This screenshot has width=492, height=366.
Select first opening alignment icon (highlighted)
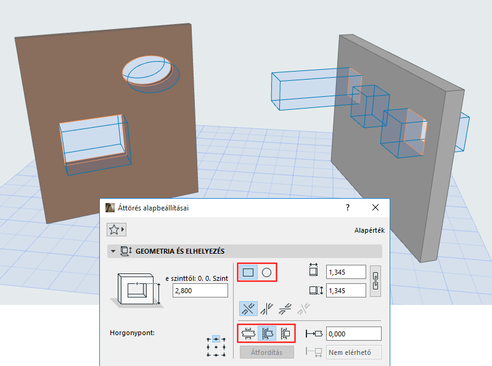tap(248, 309)
